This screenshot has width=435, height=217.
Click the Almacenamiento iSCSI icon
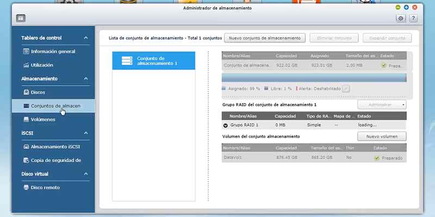[26, 146]
